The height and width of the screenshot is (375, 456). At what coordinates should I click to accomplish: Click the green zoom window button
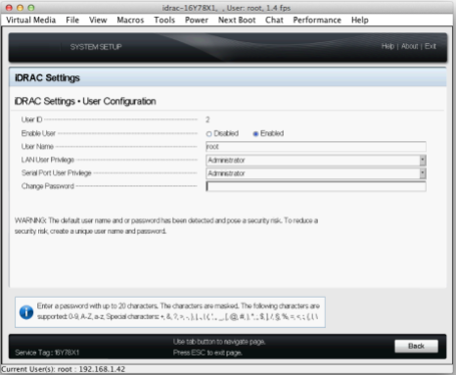click(31, 8)
